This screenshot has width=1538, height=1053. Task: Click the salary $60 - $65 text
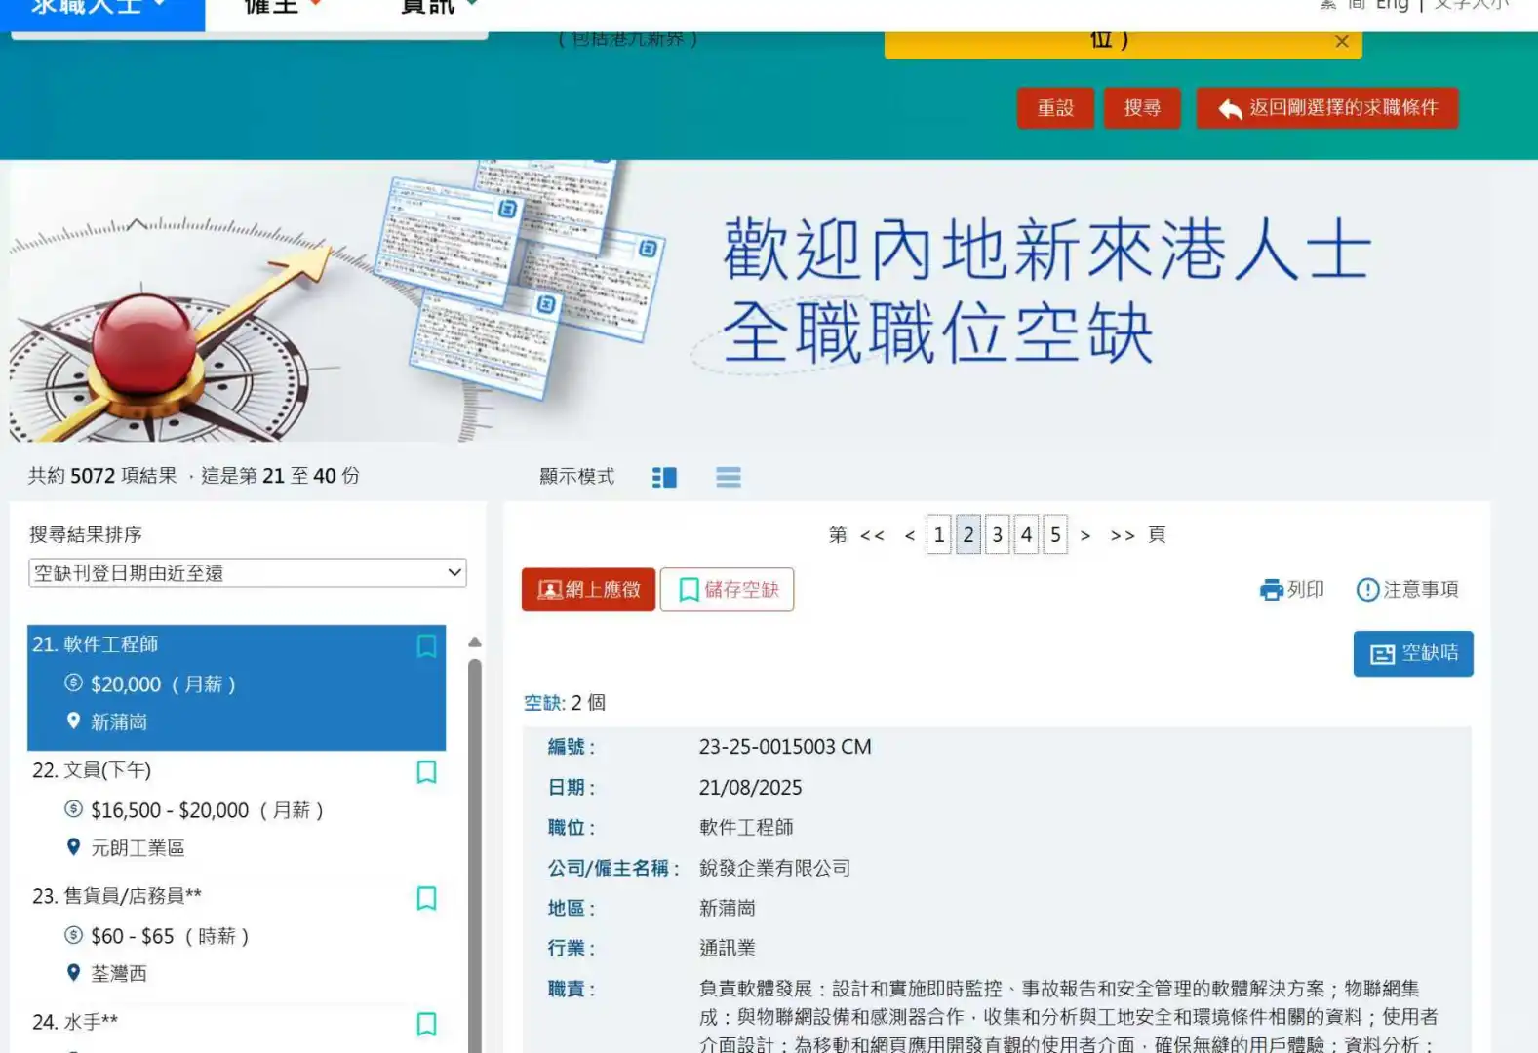click(133, 936)
